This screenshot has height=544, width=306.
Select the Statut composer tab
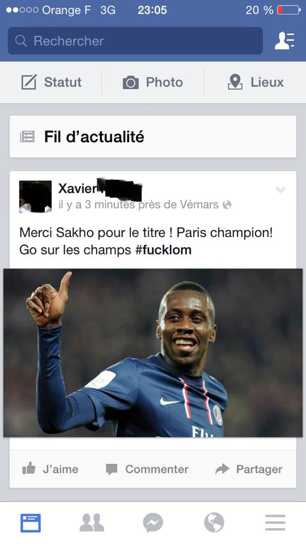(x=52, y=82)
